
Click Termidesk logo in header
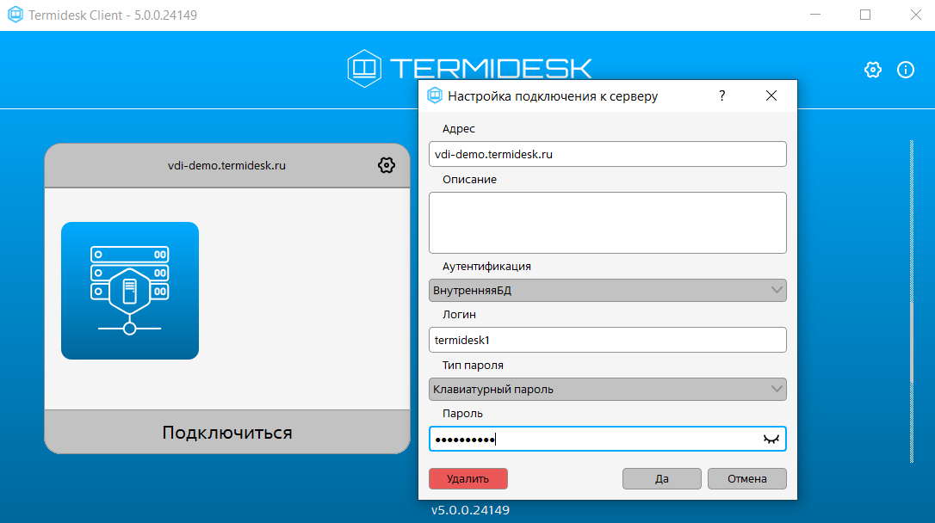tap(470, 69)
